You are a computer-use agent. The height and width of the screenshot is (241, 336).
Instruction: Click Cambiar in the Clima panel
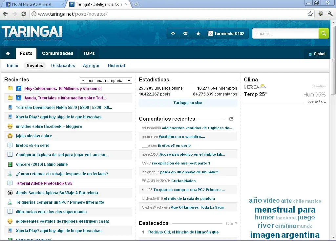pyautogui.click(x=319, y=86)
